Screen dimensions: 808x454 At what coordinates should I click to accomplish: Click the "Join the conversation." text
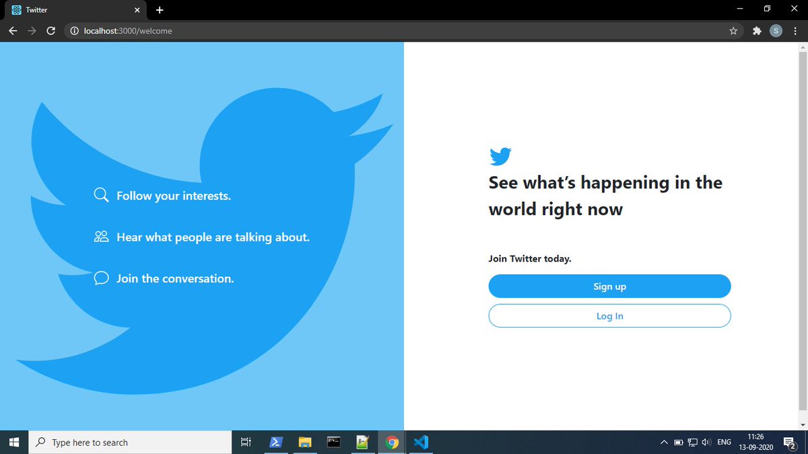click(175, 278)
